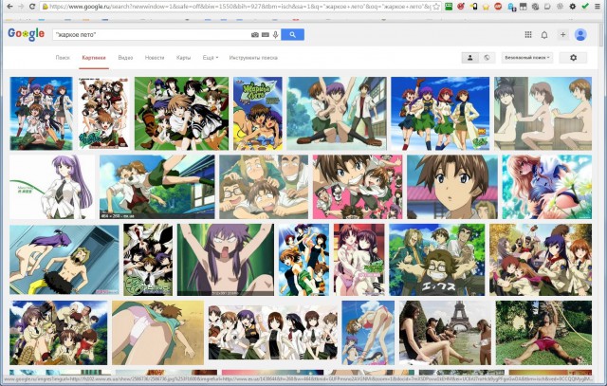
Task: Open the brown-haired boy close-up thumbnail
Action: click(452, 187)
